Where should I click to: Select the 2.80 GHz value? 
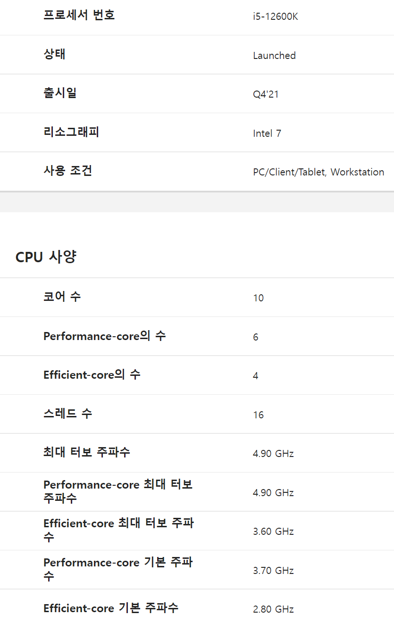(273, 609)
